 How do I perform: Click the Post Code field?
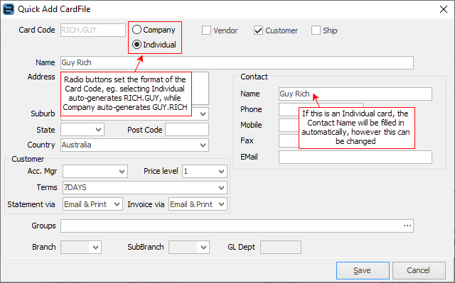pyautogui.click(x=187, y=130)
